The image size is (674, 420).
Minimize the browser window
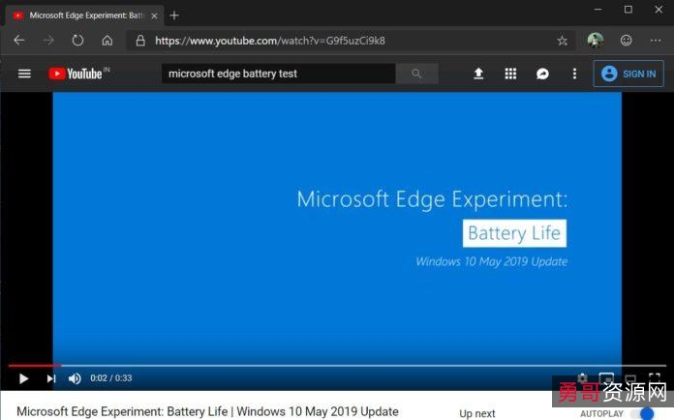597,10
